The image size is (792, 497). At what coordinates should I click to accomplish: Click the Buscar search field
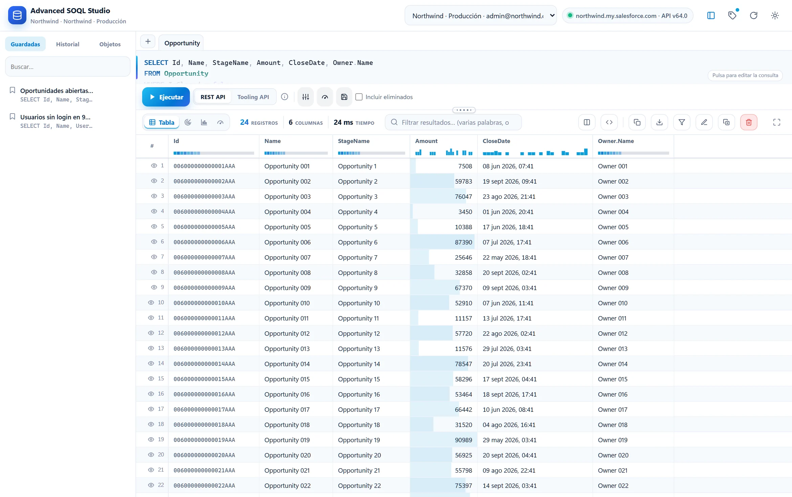click(68, 67)
